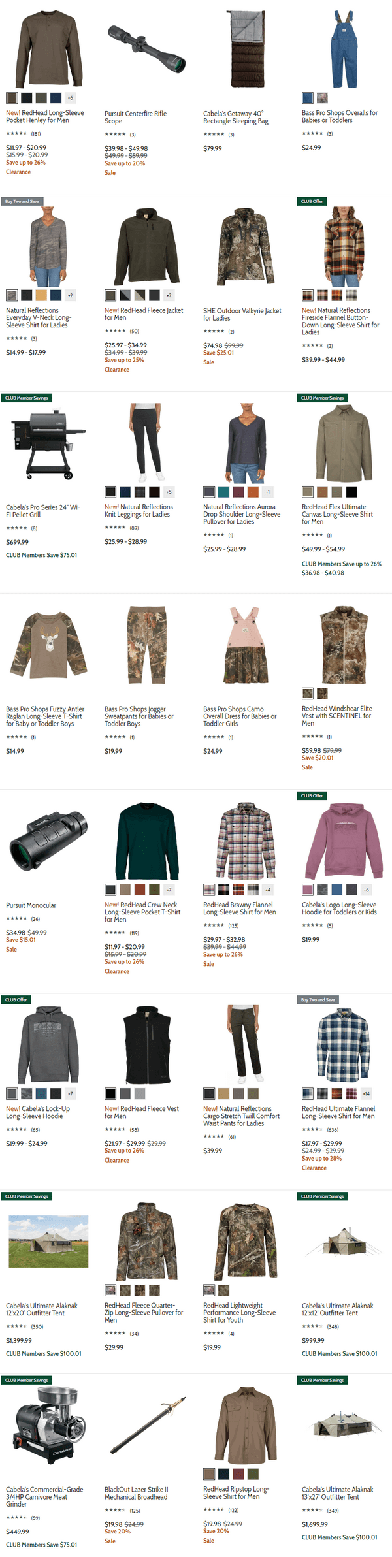Select the gray swatch for RedHead Fleece Vest
This screenshot has width=392, height=1557.
tap(125, 1093)
